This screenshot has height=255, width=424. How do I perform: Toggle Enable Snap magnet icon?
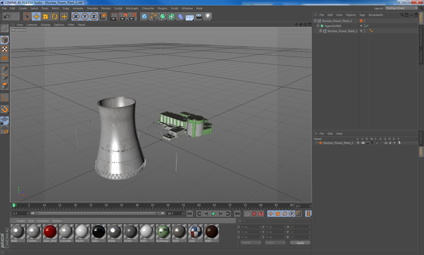[5, 109]
